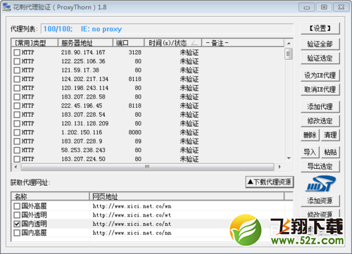Click 未验证 status of 218.90.174.167
This screenshot has width=352, height=254.
click(x=189, y=53)
